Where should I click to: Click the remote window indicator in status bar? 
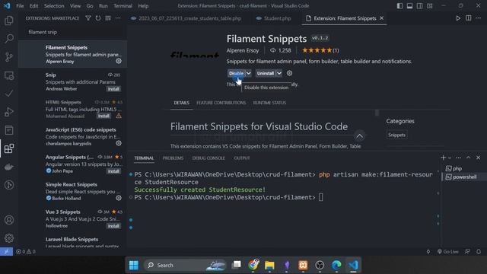click(x=6, y=251)
